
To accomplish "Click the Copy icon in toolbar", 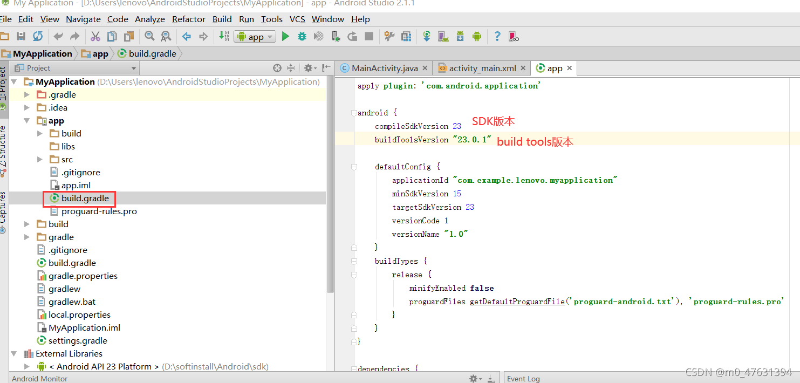I will coord(112,36).
